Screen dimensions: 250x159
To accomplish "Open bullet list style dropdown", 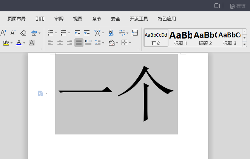I will (56, 33).
